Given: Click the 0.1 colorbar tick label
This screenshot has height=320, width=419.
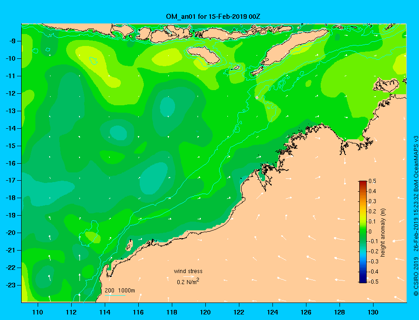Looking at the screenshot, I should pyautogui.click(x=372, y=222).
